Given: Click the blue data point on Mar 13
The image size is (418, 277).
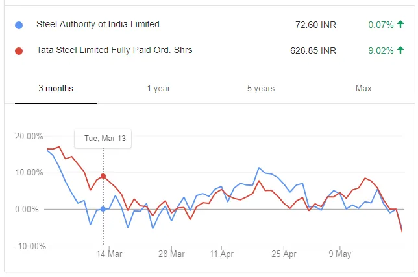Looking at the screenshot, I should 103,209.
